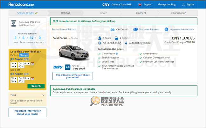Click Back to Search Results link

64,29
